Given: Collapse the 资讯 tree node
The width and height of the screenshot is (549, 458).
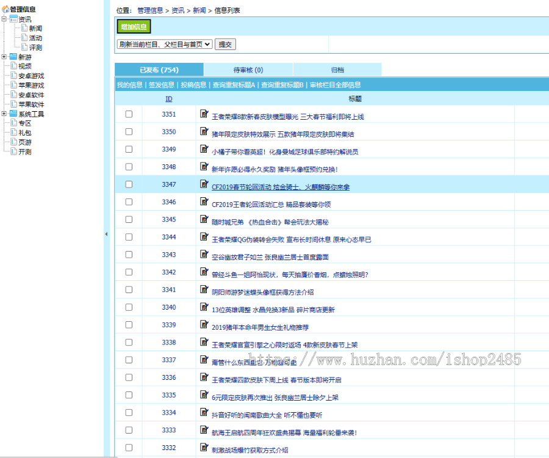Looking at the screenshot, I should click(x=4, y=19).
